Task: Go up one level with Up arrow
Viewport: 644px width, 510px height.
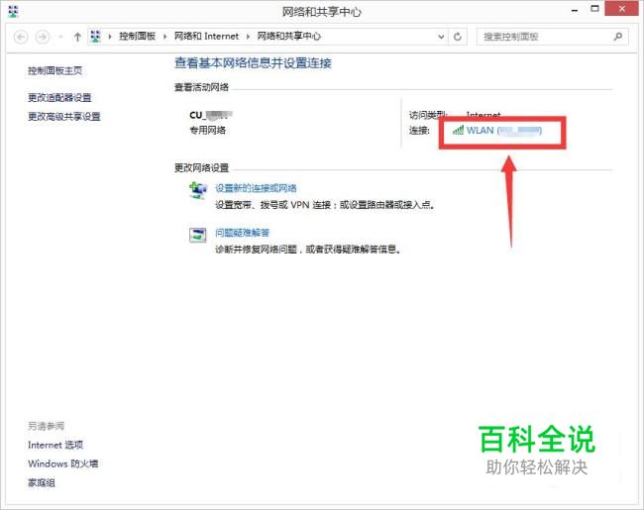Action: tap(77, 37)
